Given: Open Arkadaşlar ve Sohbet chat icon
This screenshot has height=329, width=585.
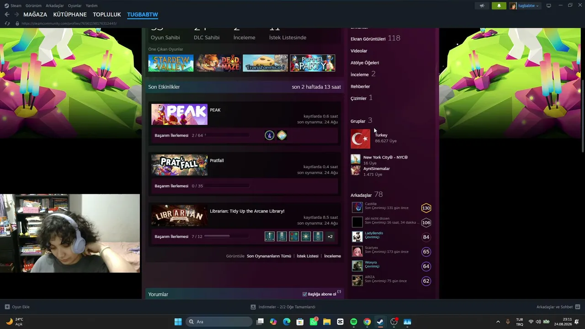Looking at the screenshot, I should click(x=577, y=307).
